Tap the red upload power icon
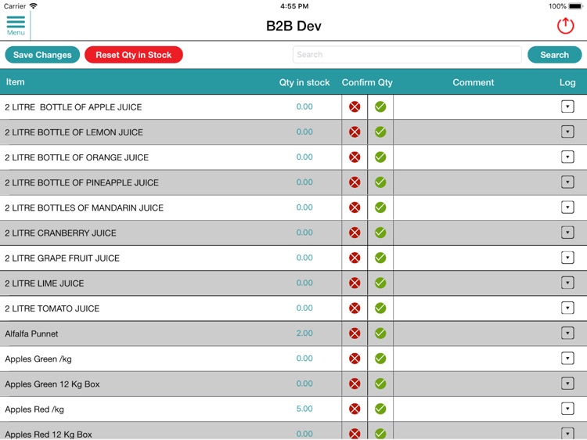 (x=565, y=26)
